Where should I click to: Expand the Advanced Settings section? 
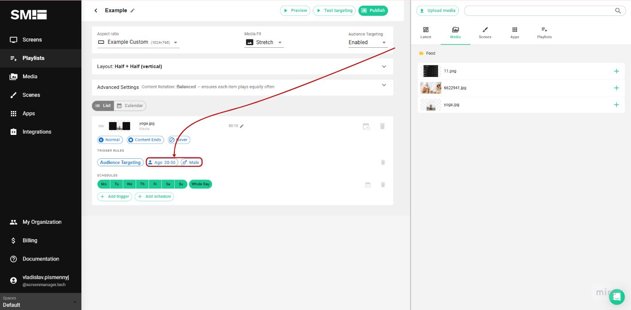click(384, 85)
